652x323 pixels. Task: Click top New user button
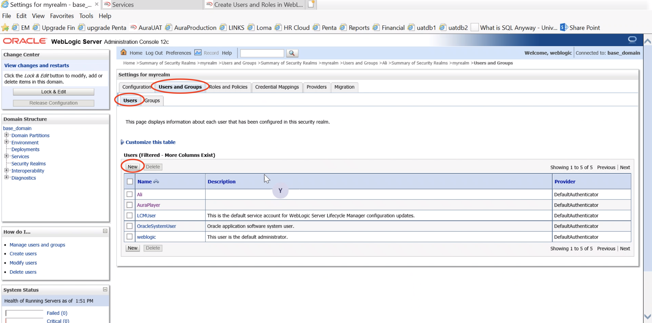[133, 167]
